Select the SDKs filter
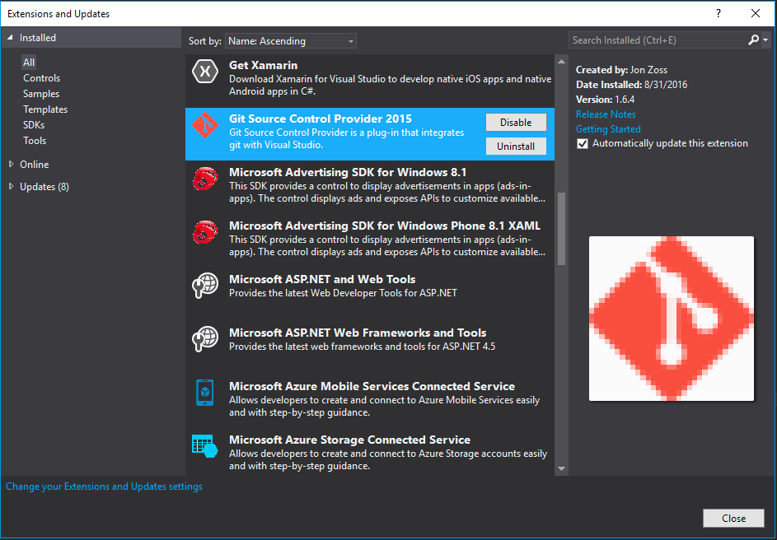Viewport: 777px width, 540px height. tap(34, 125)
